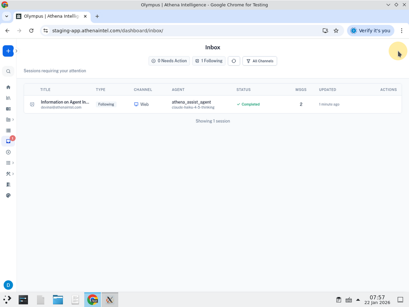409x307 pixels.
Task: Expand the sidebar with the chevron
Action: (x=16, y=51)
